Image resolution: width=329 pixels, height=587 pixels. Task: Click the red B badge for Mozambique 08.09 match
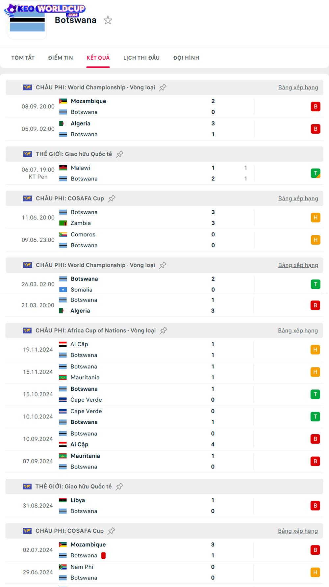click(316, 106)
